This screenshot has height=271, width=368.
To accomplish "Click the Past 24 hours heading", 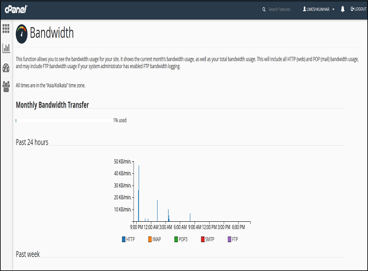I will pos(32,143).
